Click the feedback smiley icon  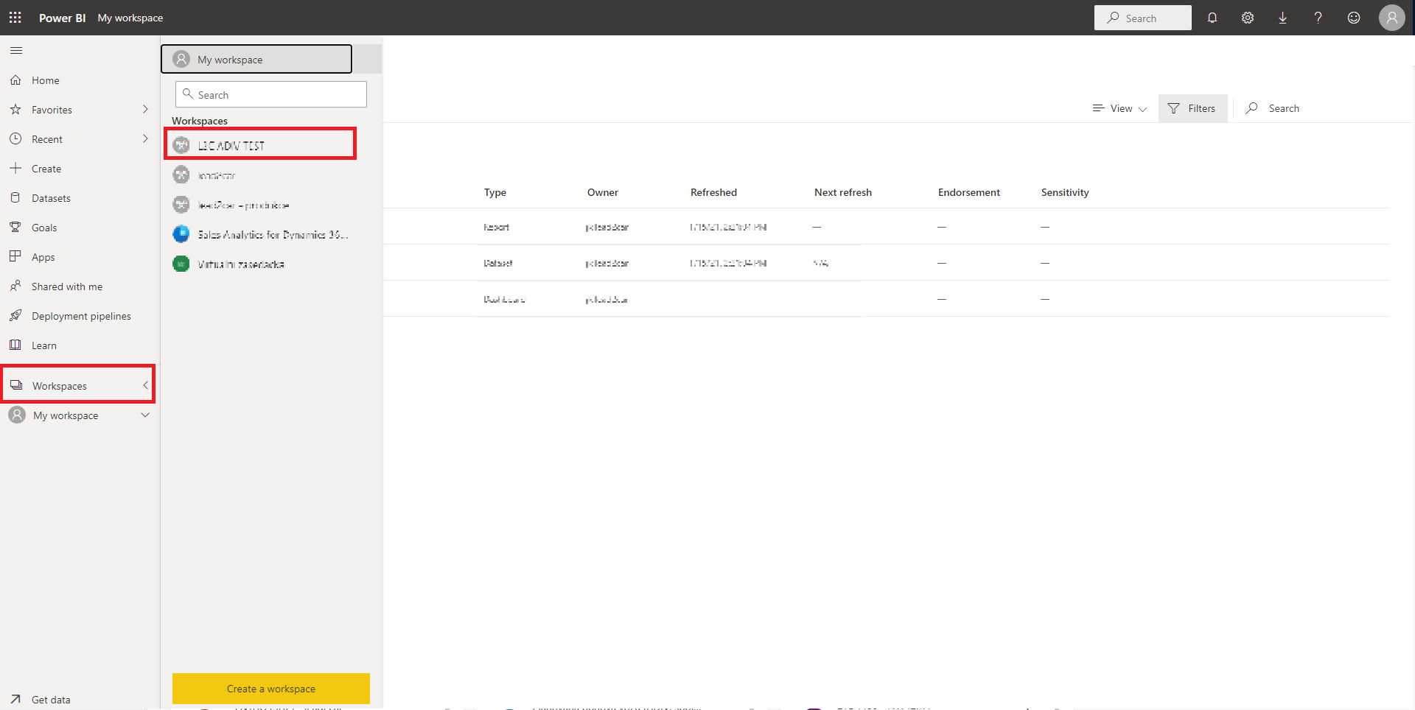(x=1353, y=18)
